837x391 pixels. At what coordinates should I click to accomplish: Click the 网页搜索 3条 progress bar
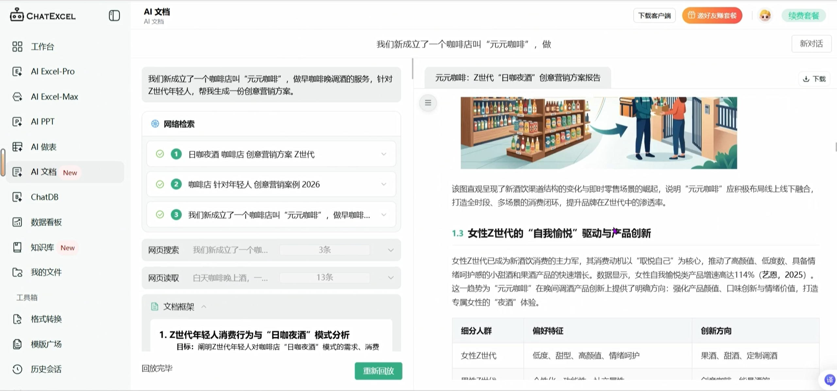(325, 250)
